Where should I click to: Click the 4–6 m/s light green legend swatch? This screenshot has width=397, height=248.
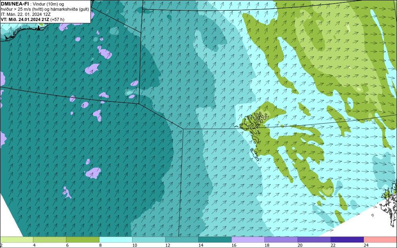(50, 240)
